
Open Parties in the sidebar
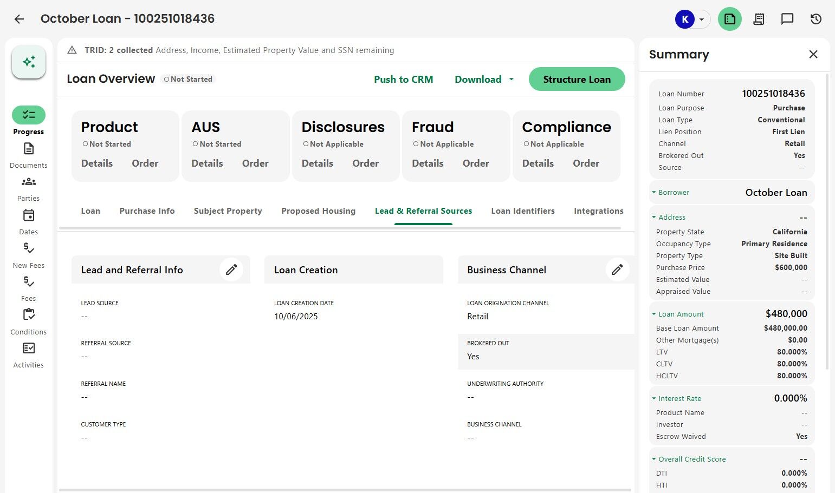coord(29,189)
